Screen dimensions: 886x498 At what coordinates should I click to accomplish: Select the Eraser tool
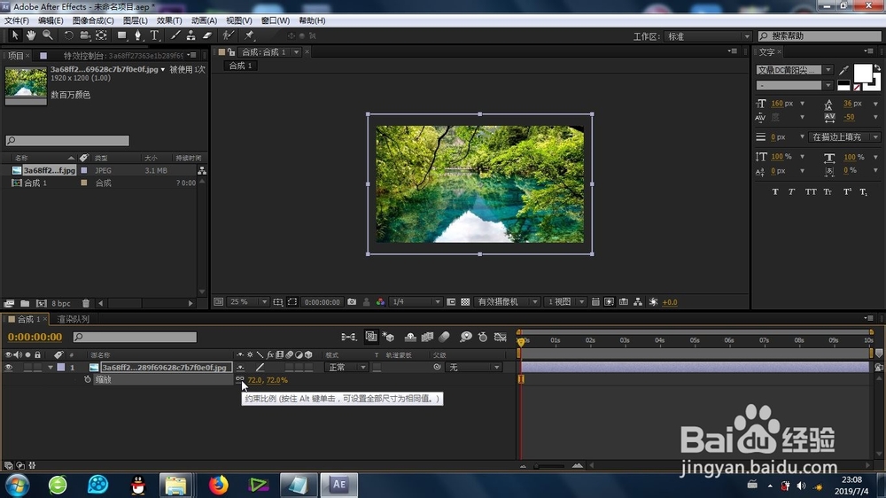(207, 35)
